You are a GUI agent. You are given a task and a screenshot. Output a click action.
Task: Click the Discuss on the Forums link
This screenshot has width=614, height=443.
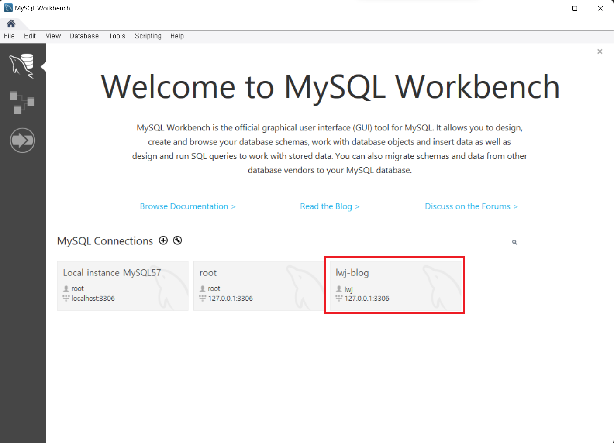[471, 206]
